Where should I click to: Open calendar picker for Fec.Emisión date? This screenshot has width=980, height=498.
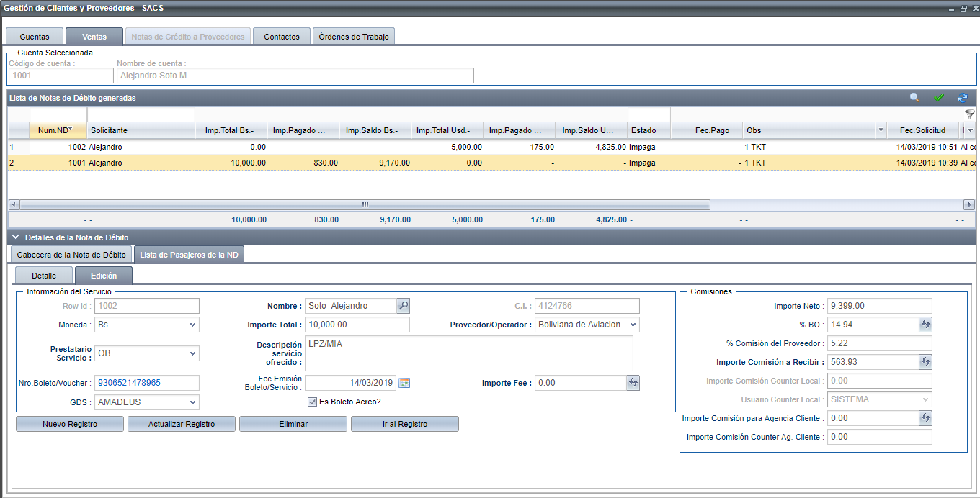[x=404, y=383]
